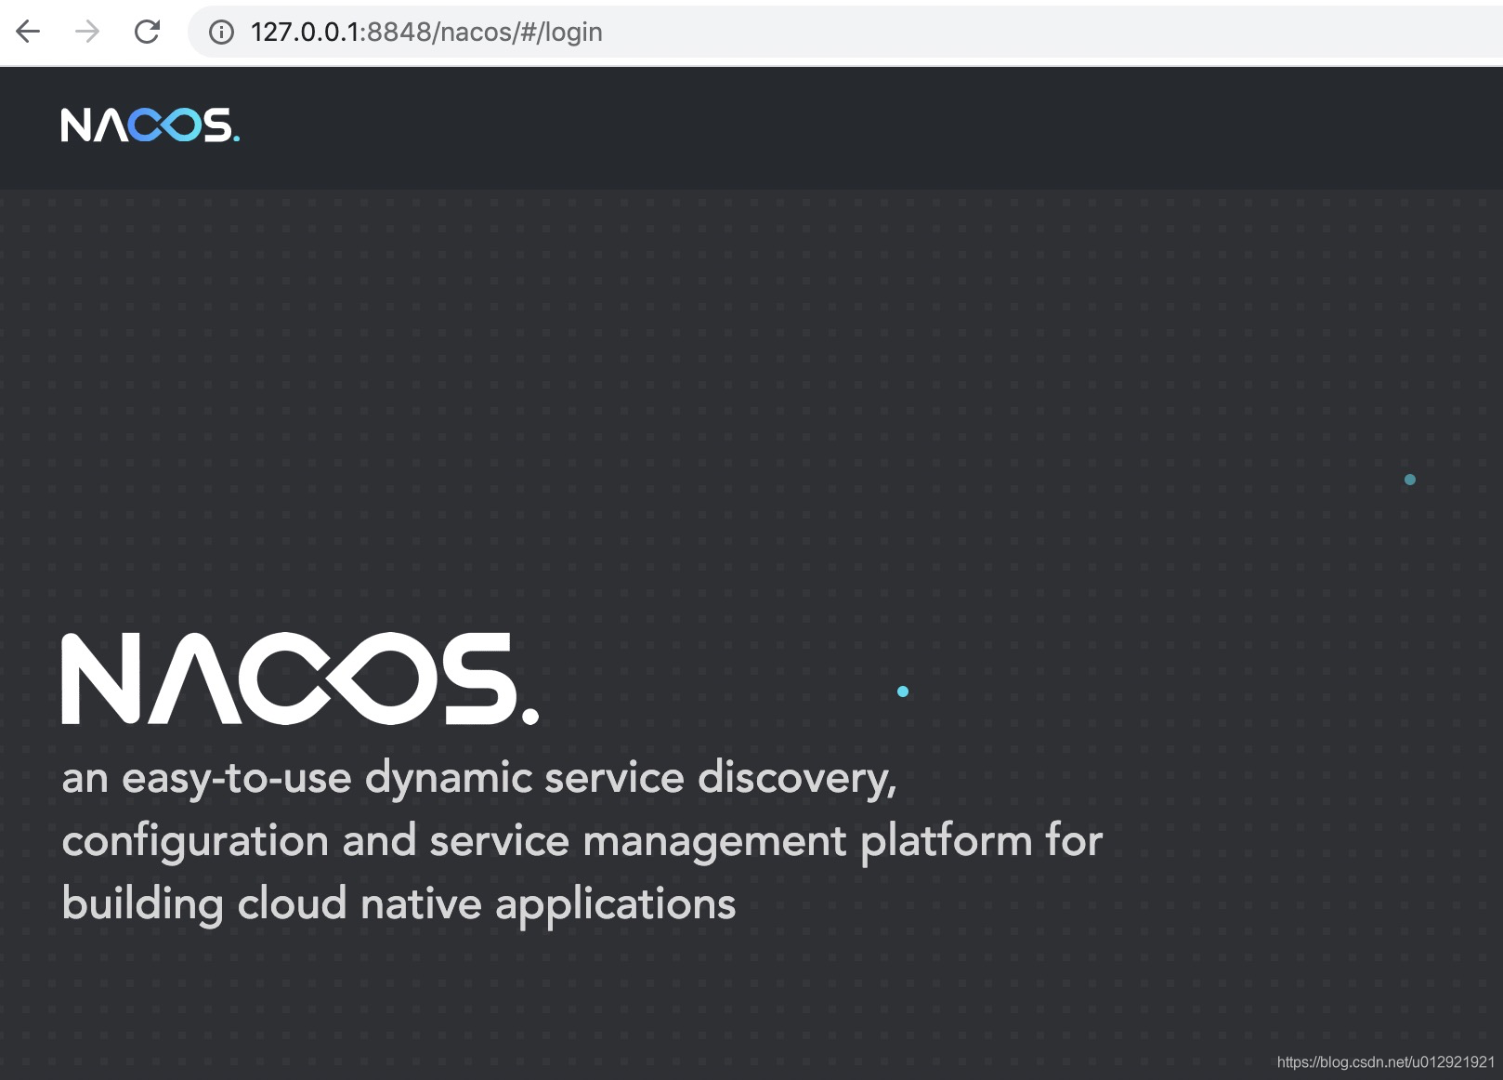Click the browser back arrow

[x=29, y=32]
